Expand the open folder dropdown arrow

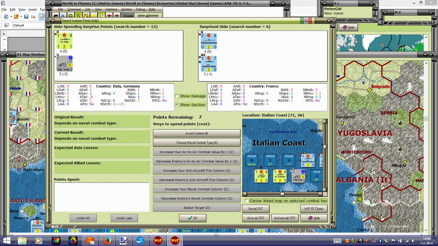pyautogui.click(x=21, y=17)
